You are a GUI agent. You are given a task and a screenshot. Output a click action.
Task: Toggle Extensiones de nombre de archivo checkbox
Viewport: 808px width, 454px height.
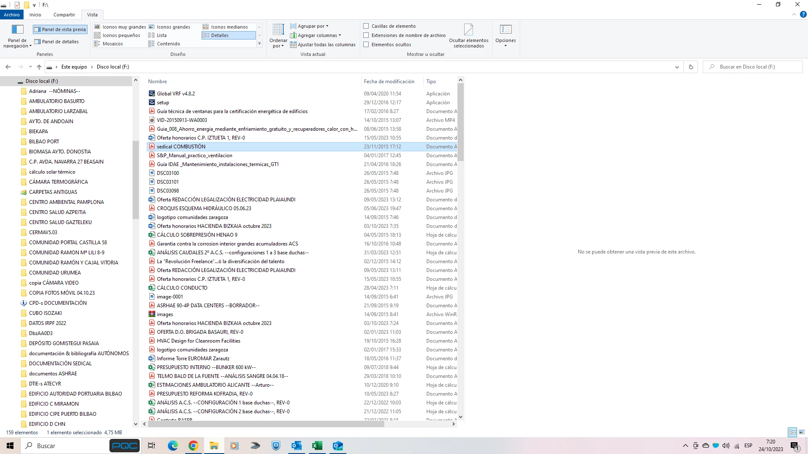tap(366, 35)
